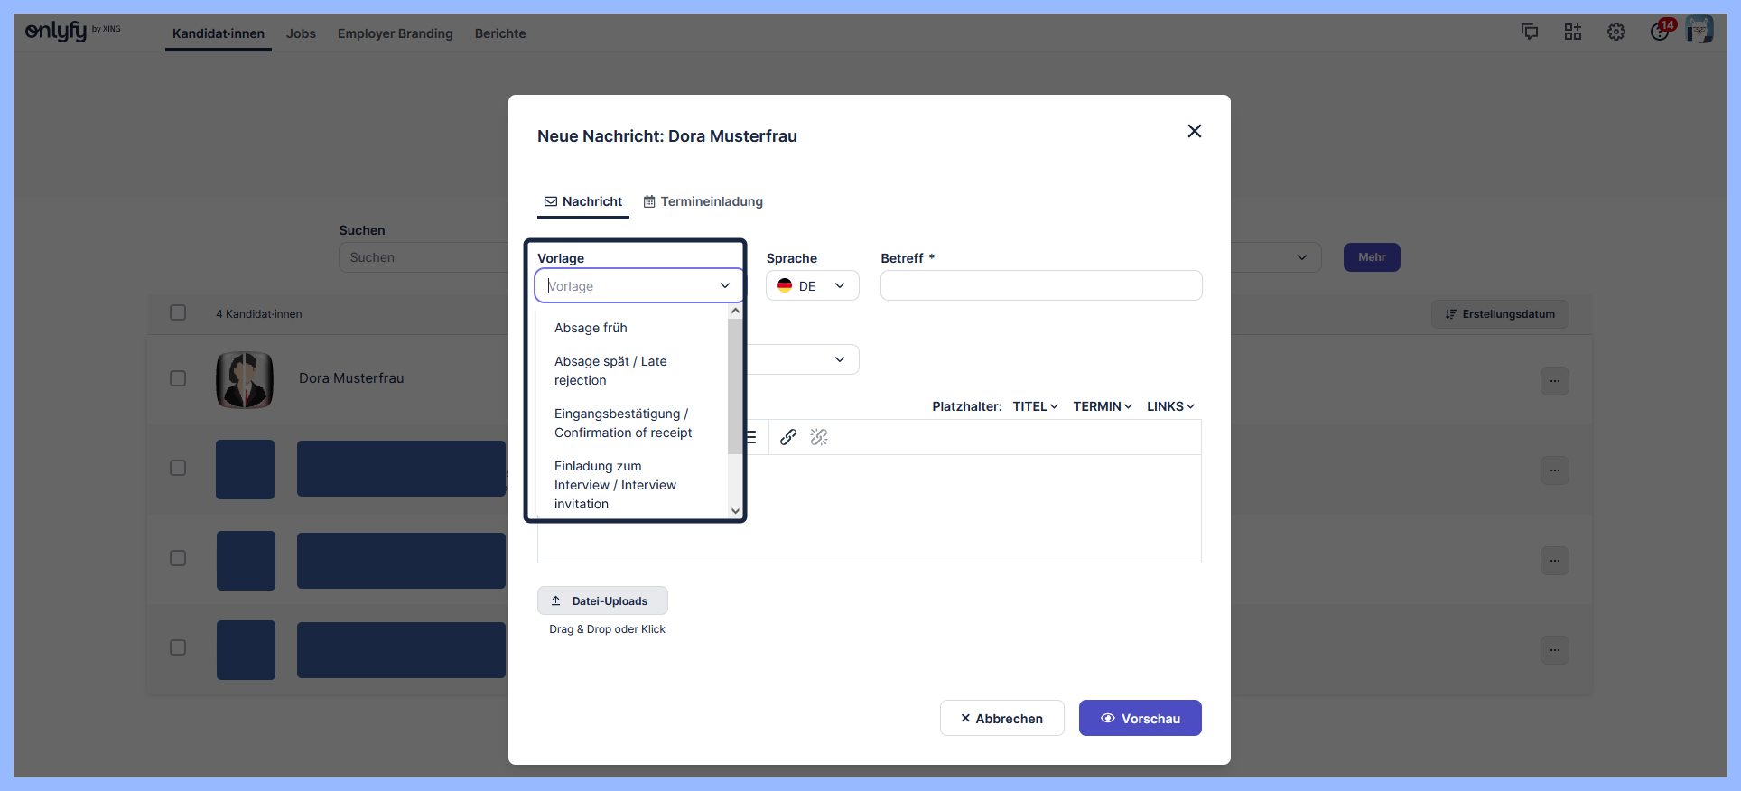This screenshot has width=1741, height=791.
Task: Select the 'Absage früh' template option
Action: 591,328
